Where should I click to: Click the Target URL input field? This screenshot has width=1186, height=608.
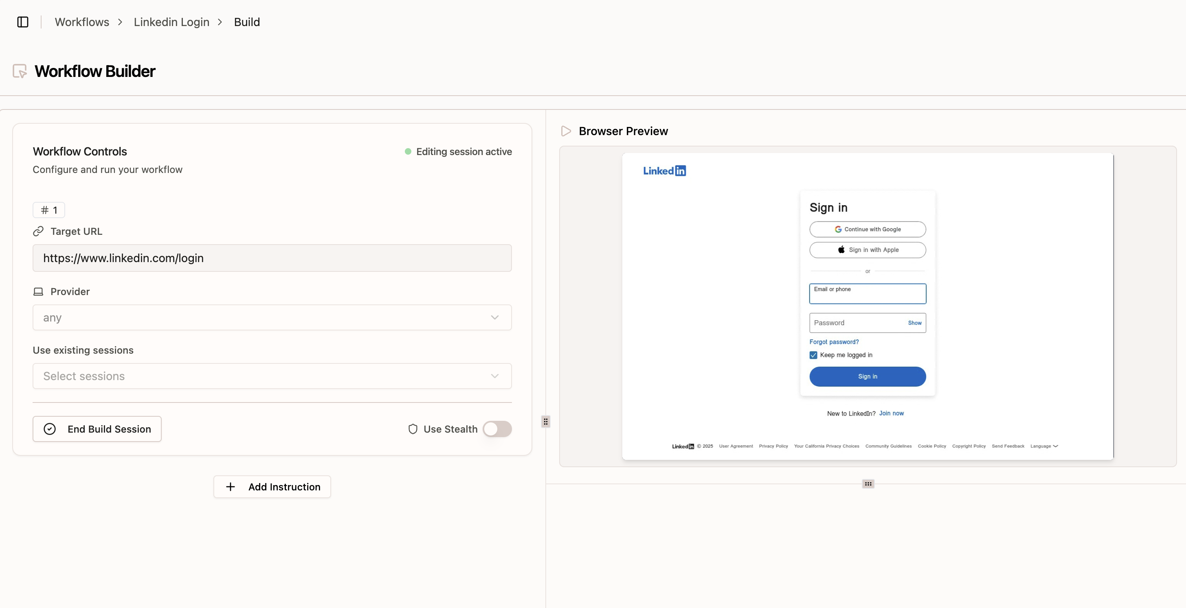(272, 258)
